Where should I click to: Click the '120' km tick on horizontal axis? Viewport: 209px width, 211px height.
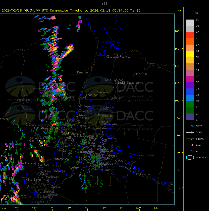coord(156,208)
